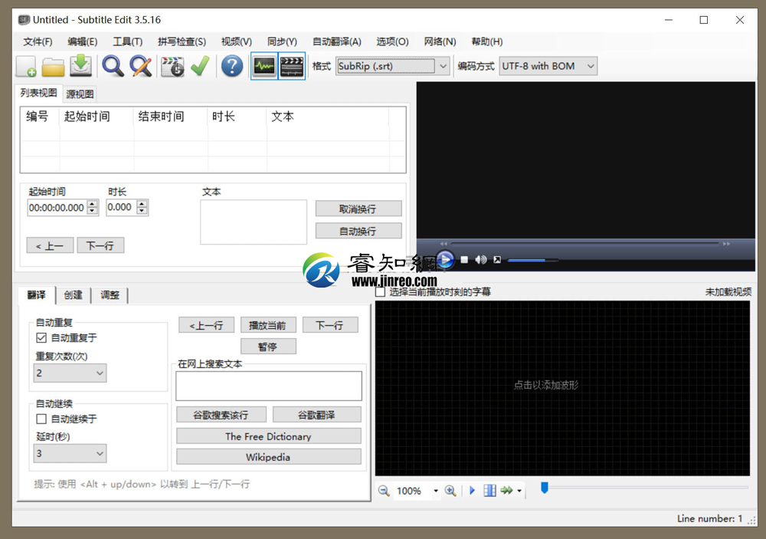The height and width of the screenshot is (539, 766).
Task: Open the 自动翻译(A) menu
Action: (x=337, y=41)
